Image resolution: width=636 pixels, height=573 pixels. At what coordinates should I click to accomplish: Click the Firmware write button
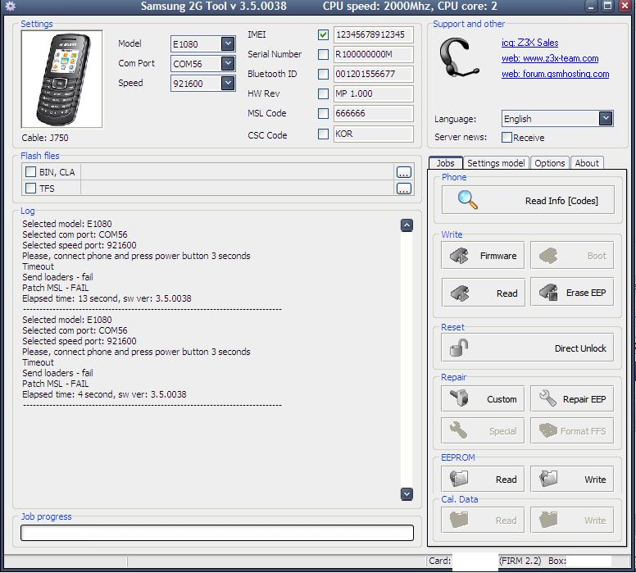[483, 255]
